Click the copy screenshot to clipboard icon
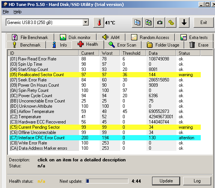 [x=148, y=23]
